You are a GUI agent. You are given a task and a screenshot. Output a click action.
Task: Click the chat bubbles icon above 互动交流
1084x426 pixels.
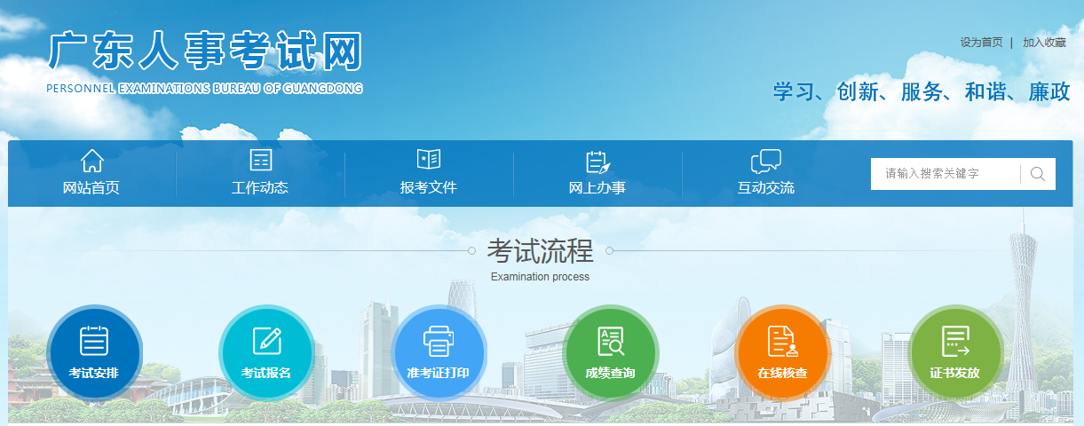[765, 162]
